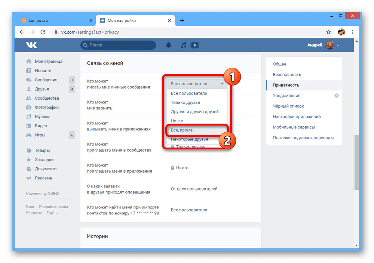The image size is (374, 263).
Task: Open notification settings gear icon
Action: click(x=337, y=96)
